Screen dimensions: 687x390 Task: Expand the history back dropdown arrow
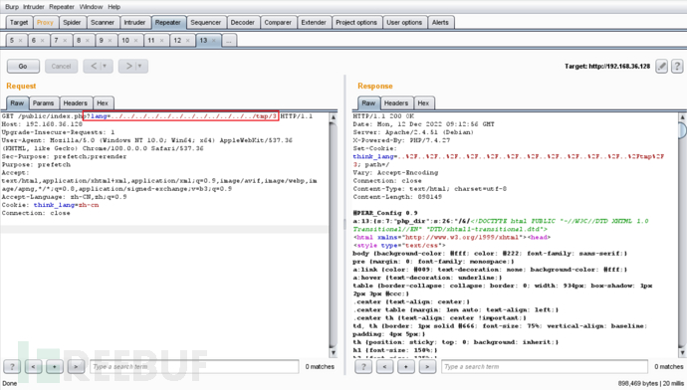pos(105,66)
